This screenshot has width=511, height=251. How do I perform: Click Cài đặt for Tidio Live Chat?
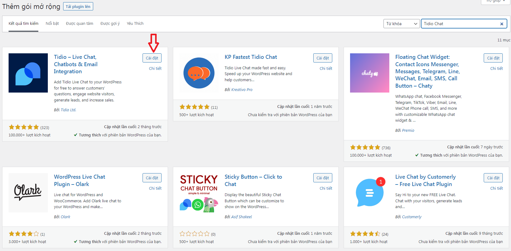[x=152, y=58]
